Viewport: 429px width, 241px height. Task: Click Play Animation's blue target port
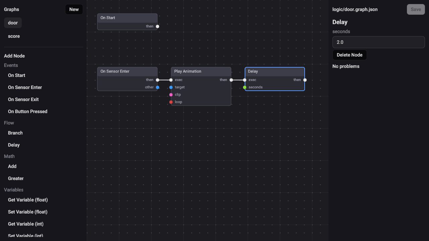point(171,87)
